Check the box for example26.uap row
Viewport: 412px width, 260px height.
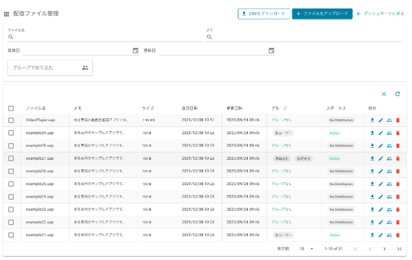pyautogui.click(x=11, y=171)
